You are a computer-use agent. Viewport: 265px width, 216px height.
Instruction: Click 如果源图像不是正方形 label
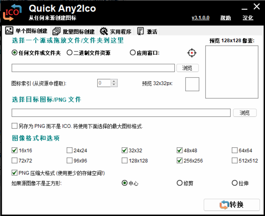click(x=37, y=183)
